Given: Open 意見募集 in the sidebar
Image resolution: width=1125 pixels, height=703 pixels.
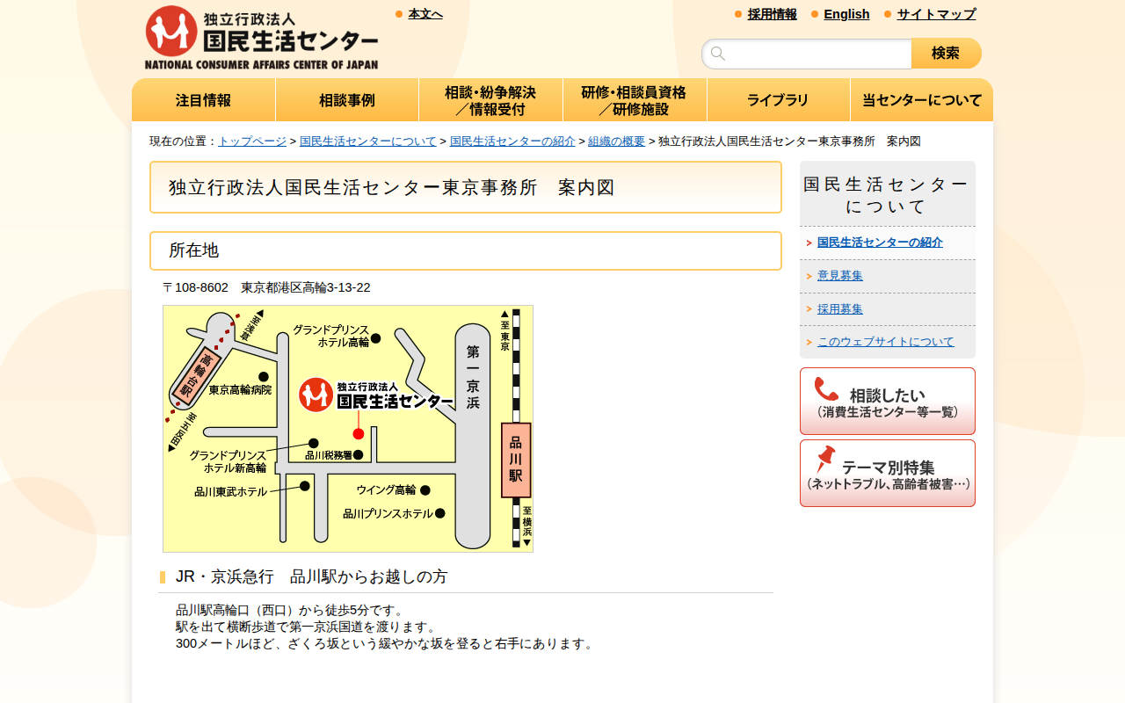Looking at the screenshot, I should [840, 276].
